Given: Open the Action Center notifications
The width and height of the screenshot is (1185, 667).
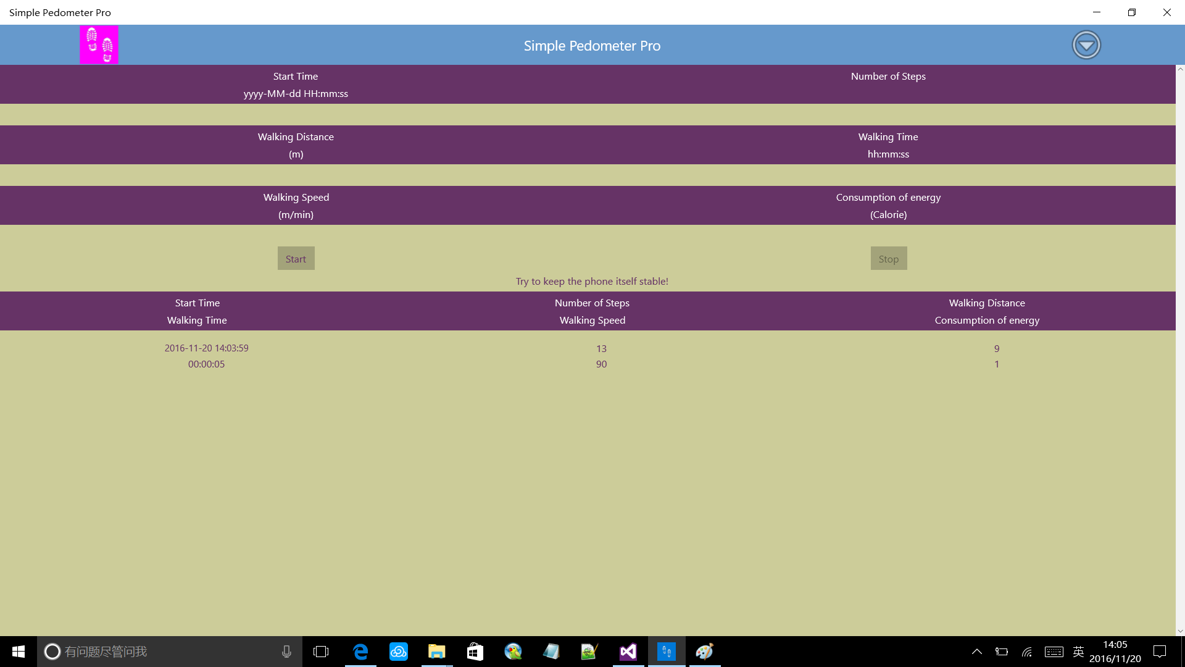Looking at the screenshot, I should [x=1160, y=652].
